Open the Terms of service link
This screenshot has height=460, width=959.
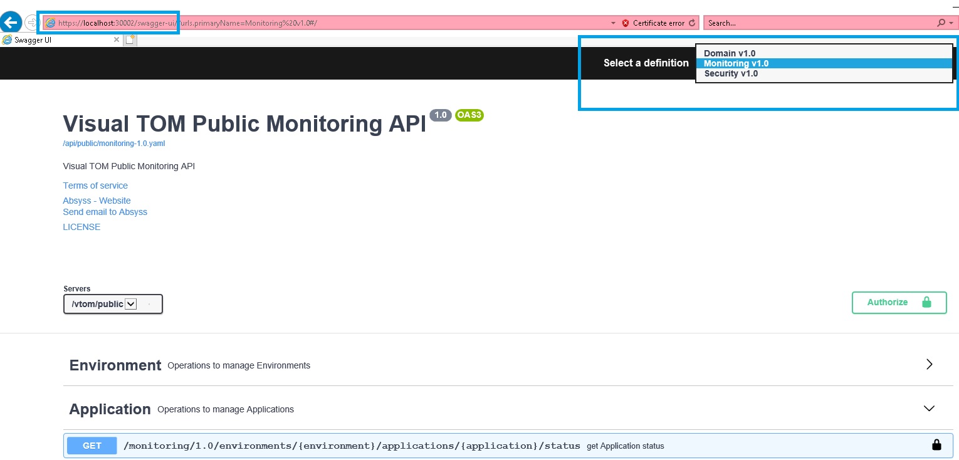tap(95, 186)
